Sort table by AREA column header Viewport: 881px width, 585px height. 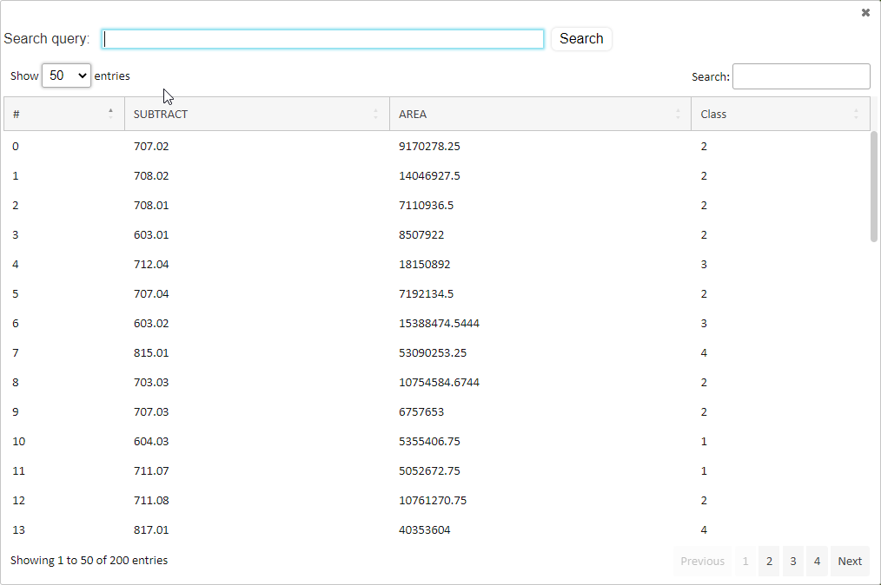pos(540,114)
